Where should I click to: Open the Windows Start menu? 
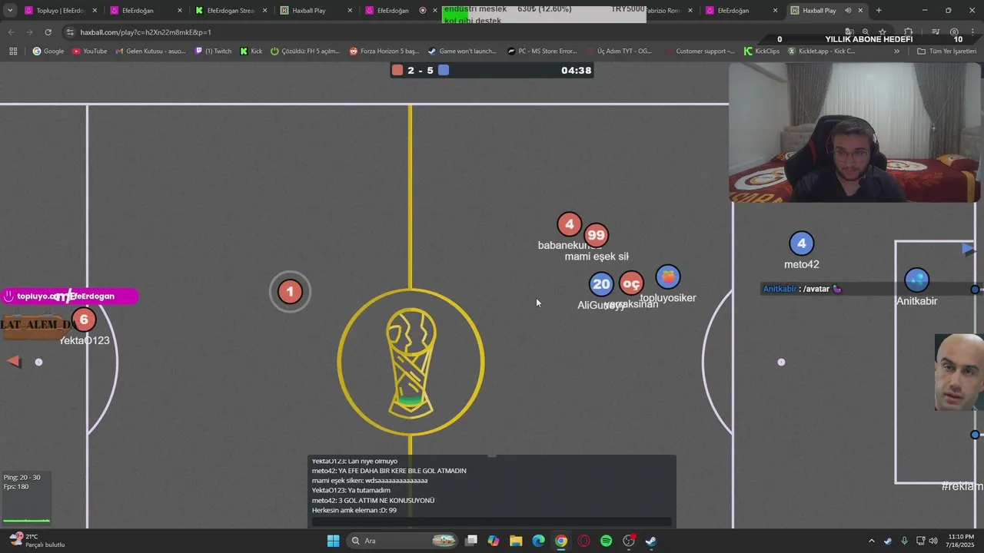tap(333, 541)
